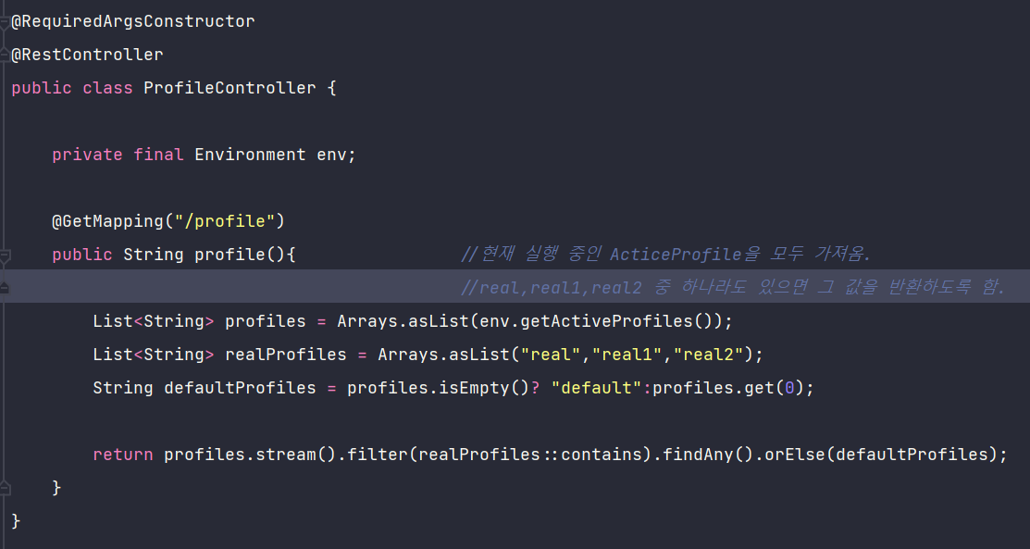Select the "/profile" string literal

225,221
